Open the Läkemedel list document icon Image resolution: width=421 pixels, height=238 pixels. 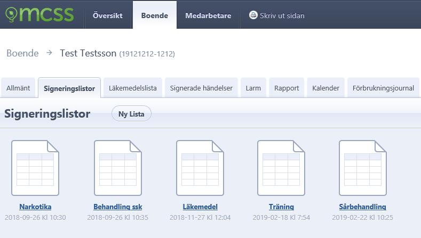[200, 168]
